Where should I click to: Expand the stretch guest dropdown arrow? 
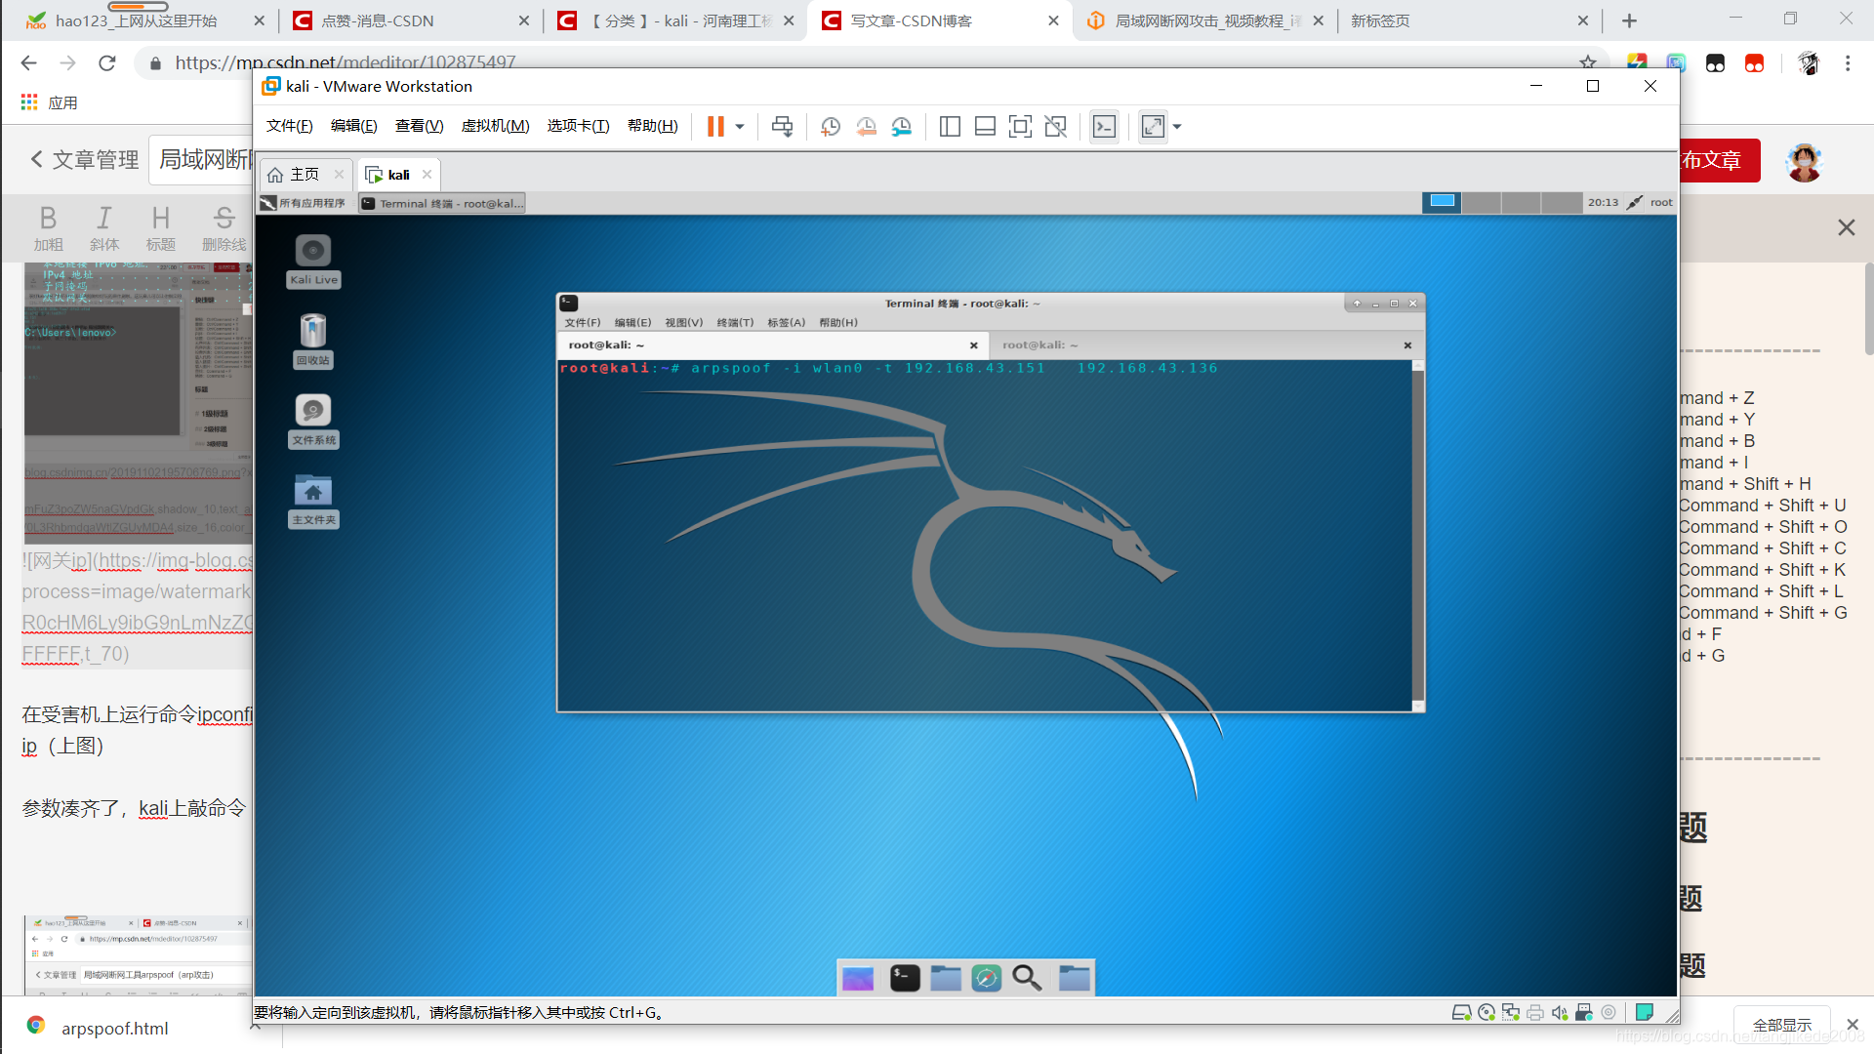pos(1177,127)
